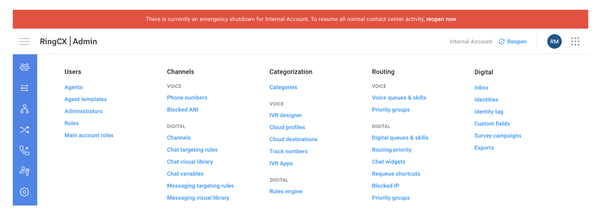Click "reopen now" in the red banner
601x222 pixels.
(441, 19)
